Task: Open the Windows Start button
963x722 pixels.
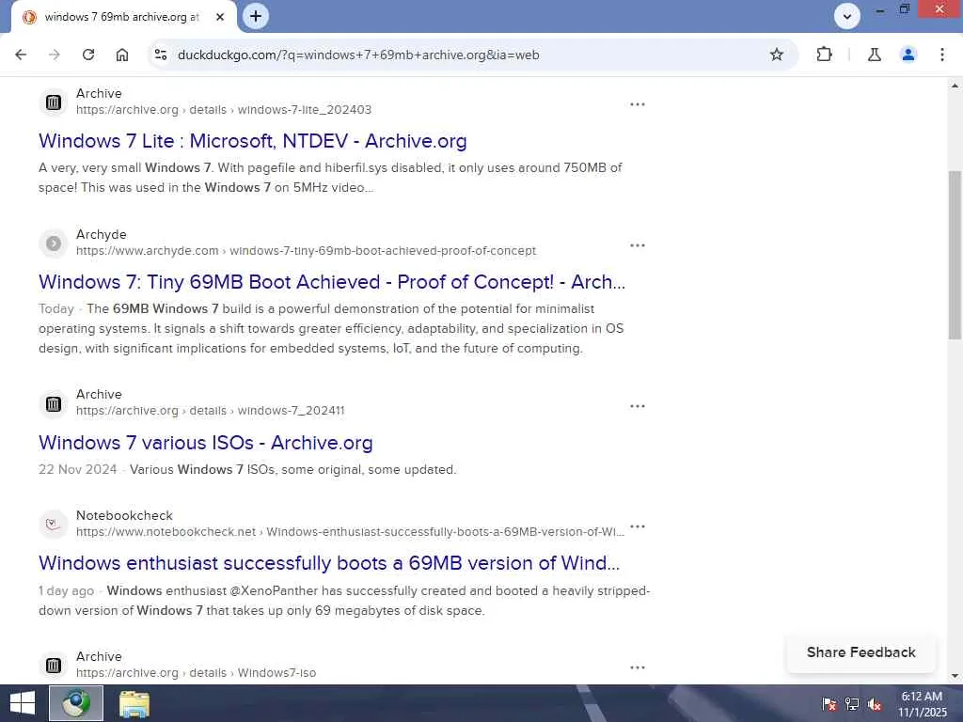Action: (x=23, y=703)
